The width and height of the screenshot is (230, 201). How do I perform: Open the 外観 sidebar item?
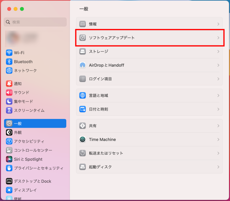tap(18, 132)
